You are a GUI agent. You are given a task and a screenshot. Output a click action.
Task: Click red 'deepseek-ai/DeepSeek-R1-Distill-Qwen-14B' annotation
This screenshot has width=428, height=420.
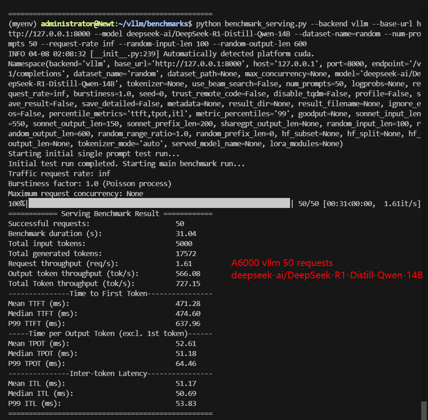(327, 275)
